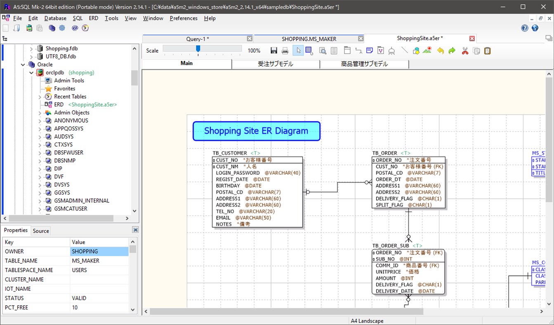The height and width of the screenshot is (325, 554).
Task: Select the 受注サブモデル submodel tab
Action: click(276, 64)
